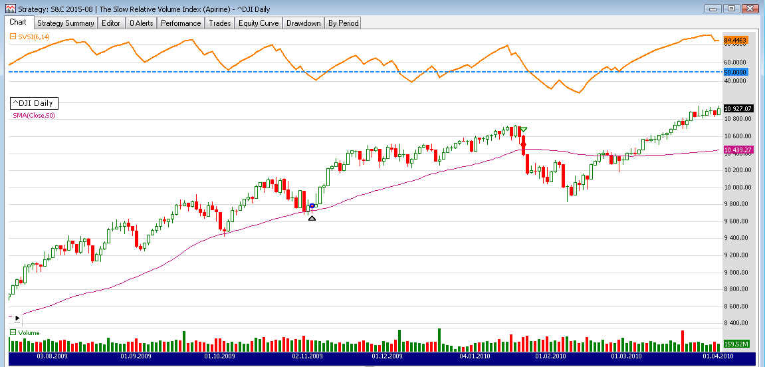765x367 pixels.
Task: Go to the Performance tab
Action: click(x=181, y=23)
